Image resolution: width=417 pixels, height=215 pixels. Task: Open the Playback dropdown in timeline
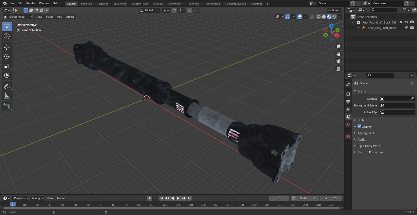21,198
